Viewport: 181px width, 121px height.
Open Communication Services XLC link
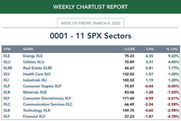point(48,104)
